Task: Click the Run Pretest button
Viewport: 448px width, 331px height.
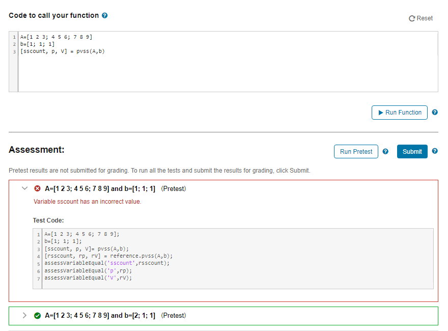Action: [355, 151]
